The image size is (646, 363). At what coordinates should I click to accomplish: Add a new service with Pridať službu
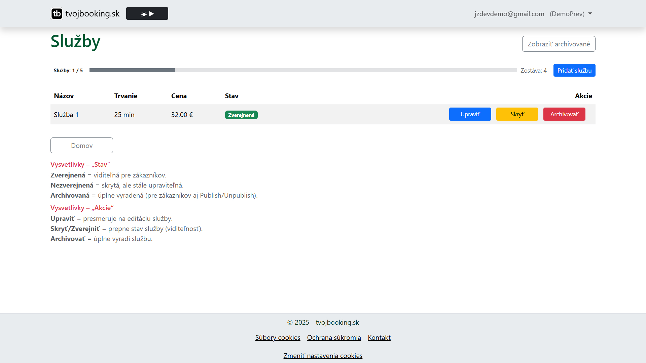(574, 71)
